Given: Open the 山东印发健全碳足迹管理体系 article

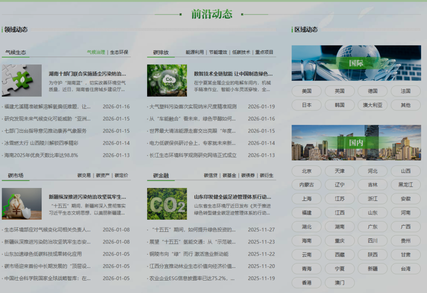Looking at the screenshot, I should (233, 197).
